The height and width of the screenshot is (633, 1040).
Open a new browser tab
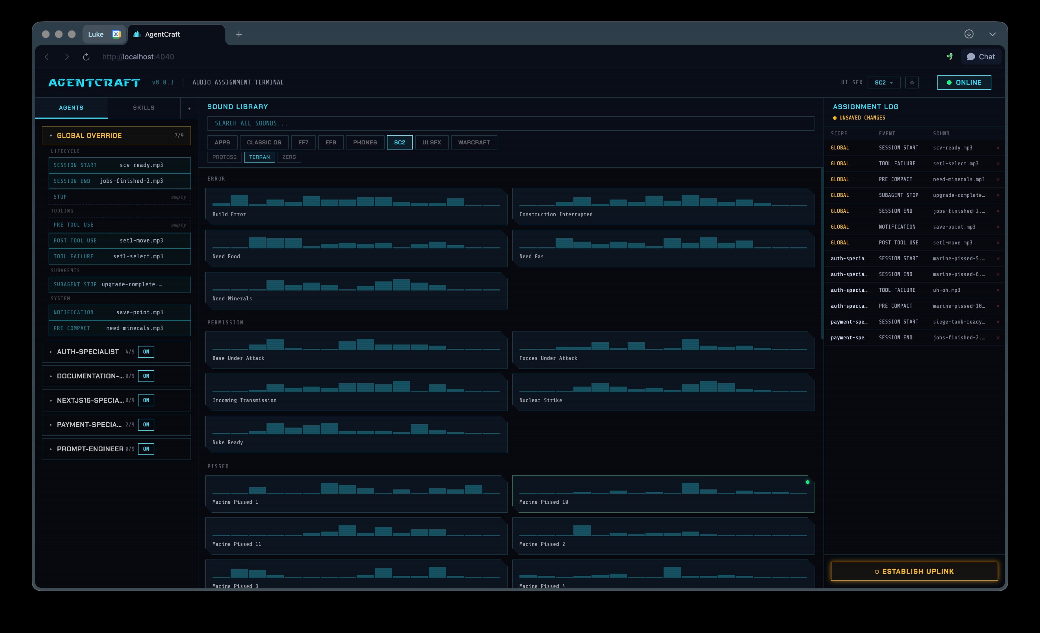239,34
